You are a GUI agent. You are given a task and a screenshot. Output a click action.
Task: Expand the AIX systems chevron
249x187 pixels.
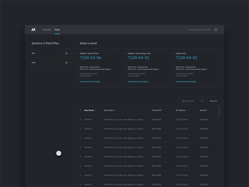tap(72, 53)
